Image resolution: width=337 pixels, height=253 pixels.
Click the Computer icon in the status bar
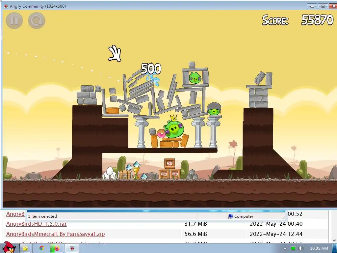230,216
